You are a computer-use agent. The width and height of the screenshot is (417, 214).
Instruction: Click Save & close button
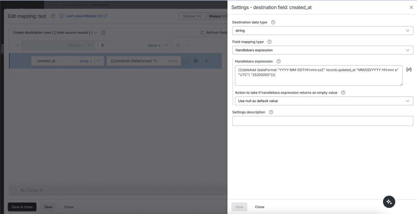click(22, 207)
